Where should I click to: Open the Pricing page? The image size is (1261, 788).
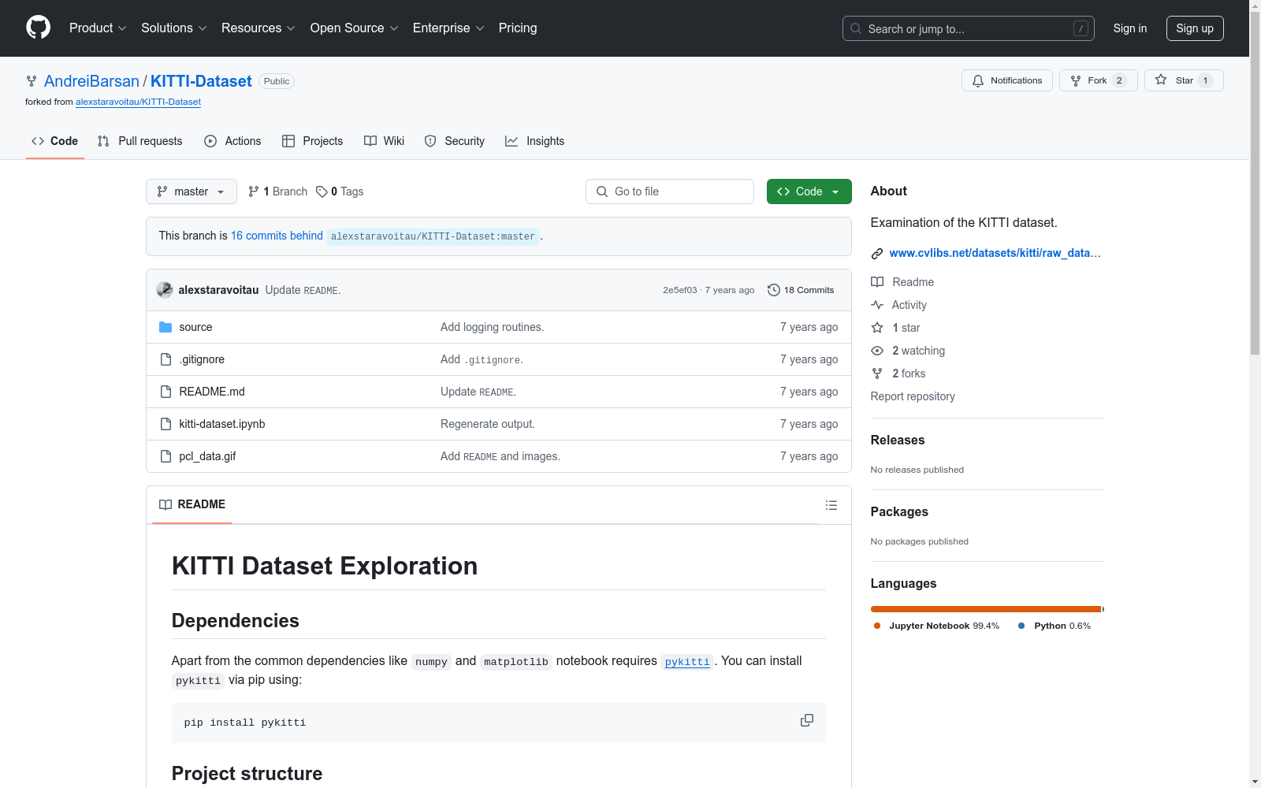518,28
